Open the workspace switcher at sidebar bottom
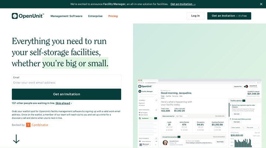Viewport: 266px width, 148px height. (145, 145)
